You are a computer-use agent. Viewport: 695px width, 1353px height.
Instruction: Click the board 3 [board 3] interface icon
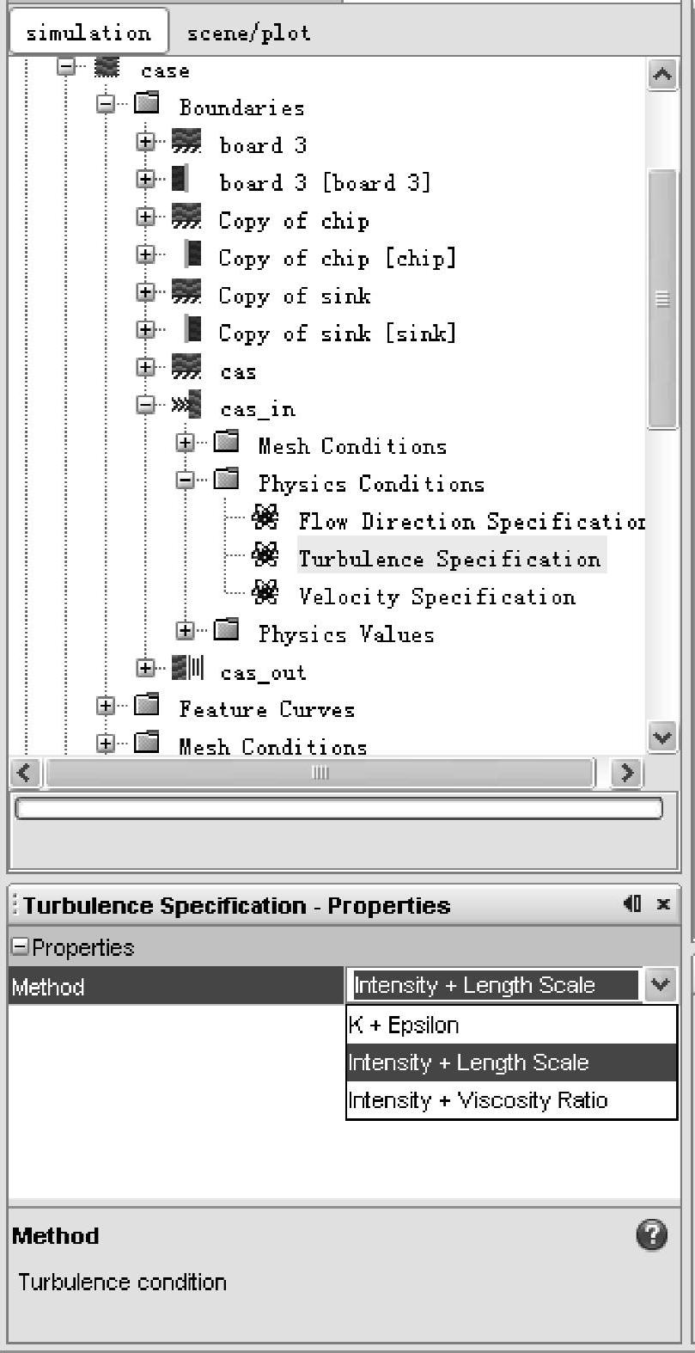point(180,179)
